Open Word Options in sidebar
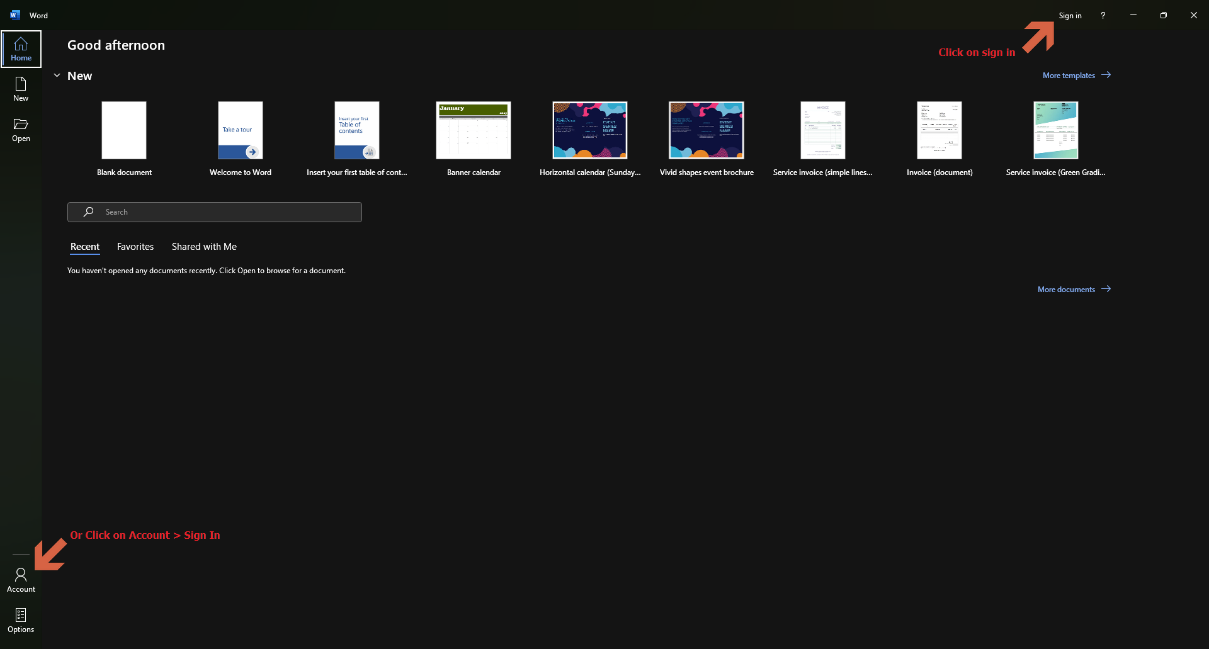This screenshot has height=649, width=1209. click(x=21, y=621)
